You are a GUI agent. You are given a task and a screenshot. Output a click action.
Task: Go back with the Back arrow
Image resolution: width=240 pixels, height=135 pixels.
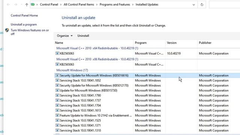(x=8, y=4)
